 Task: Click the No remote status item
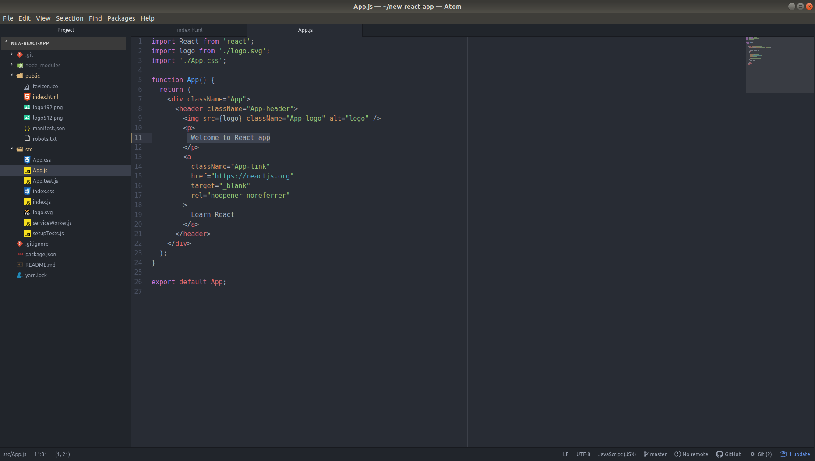(x=692, y=454)
